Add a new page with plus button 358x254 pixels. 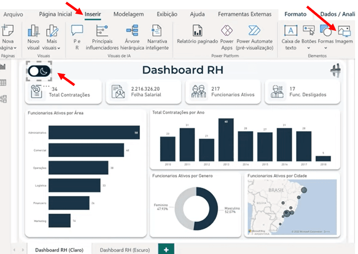[166, 250]
